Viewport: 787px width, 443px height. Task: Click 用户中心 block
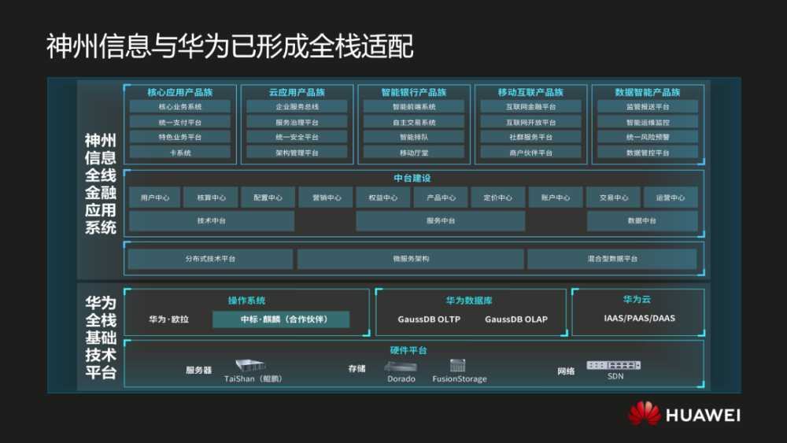click(154, 198)
